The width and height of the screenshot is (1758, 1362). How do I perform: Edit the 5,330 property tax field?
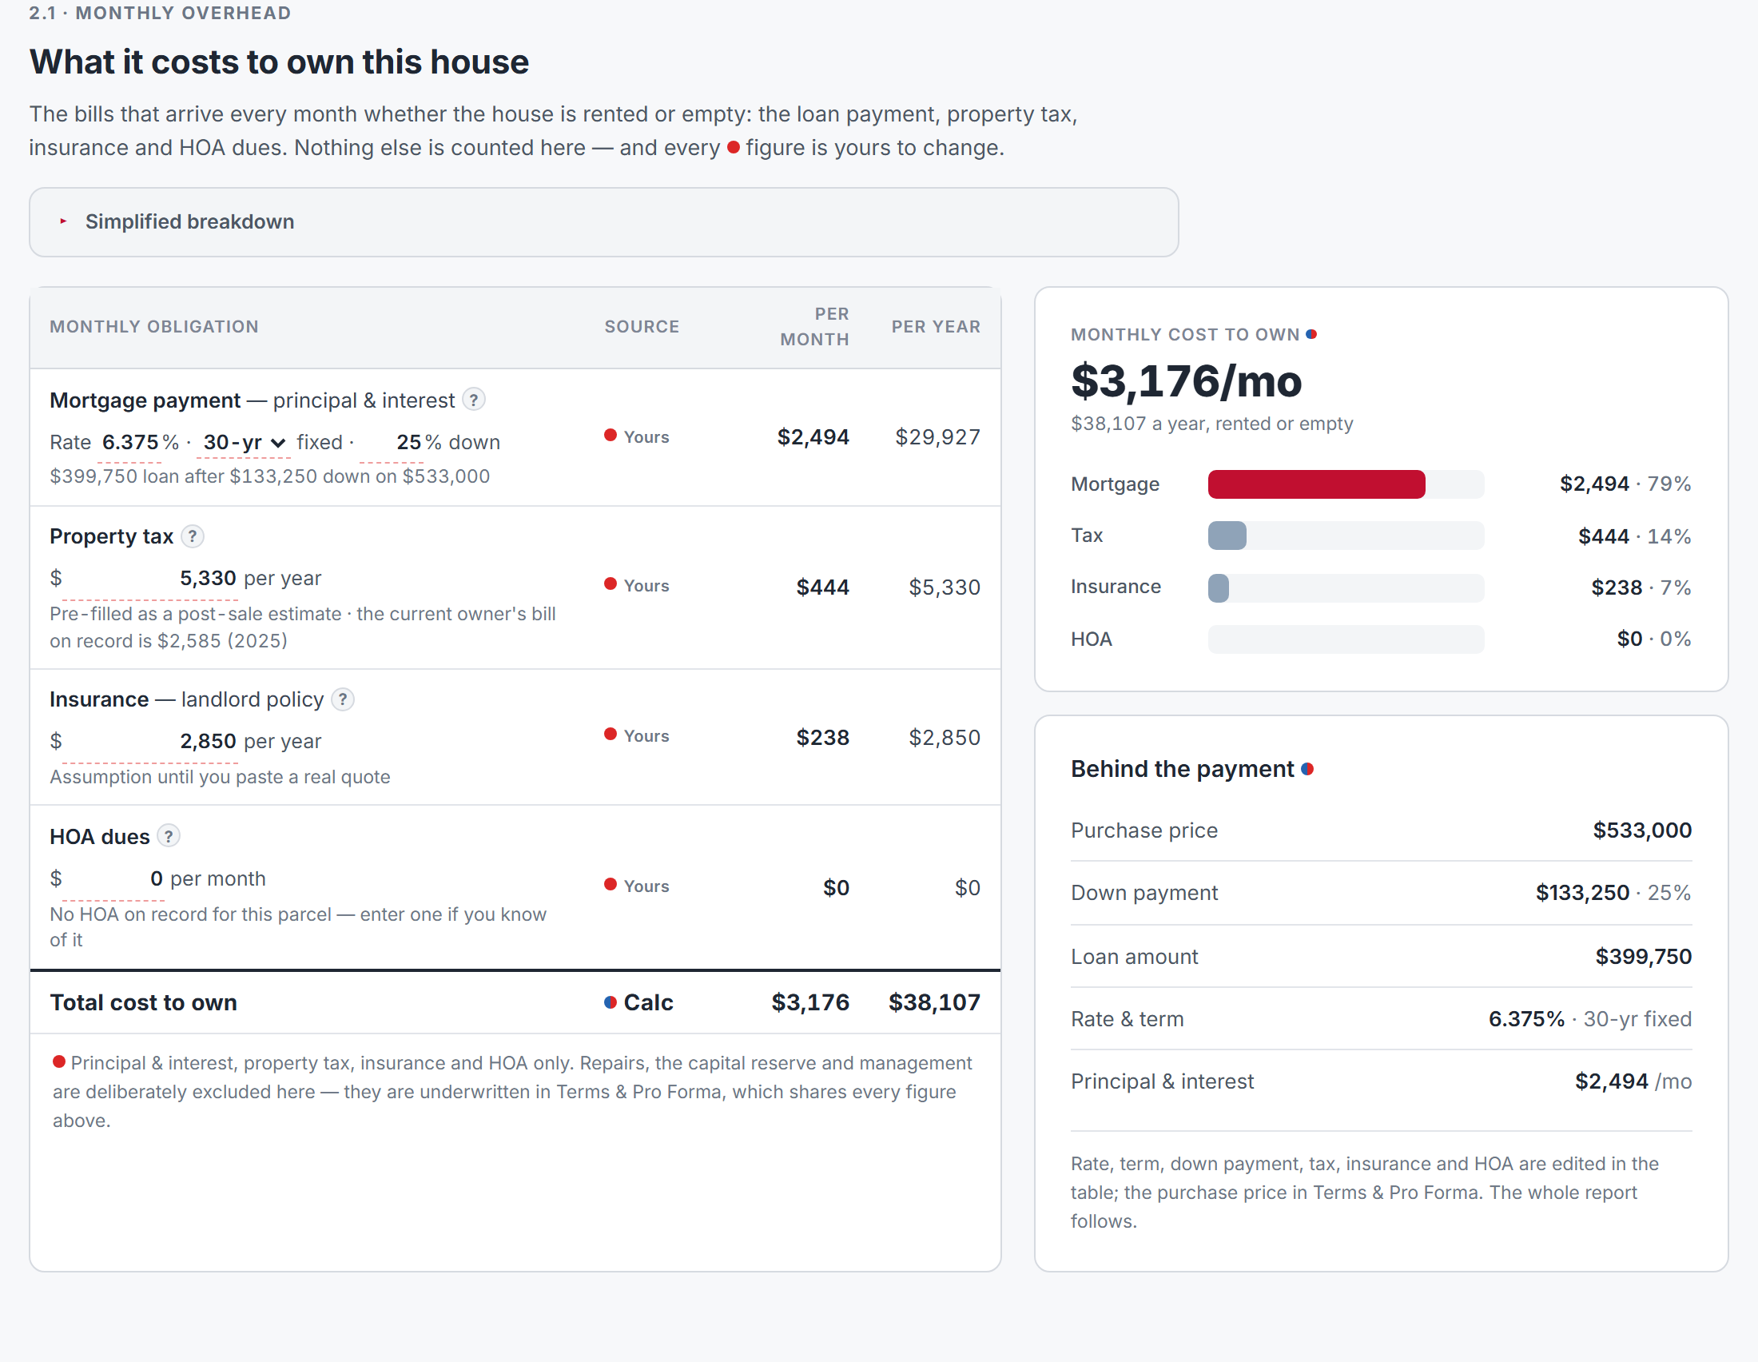point(149,579)
